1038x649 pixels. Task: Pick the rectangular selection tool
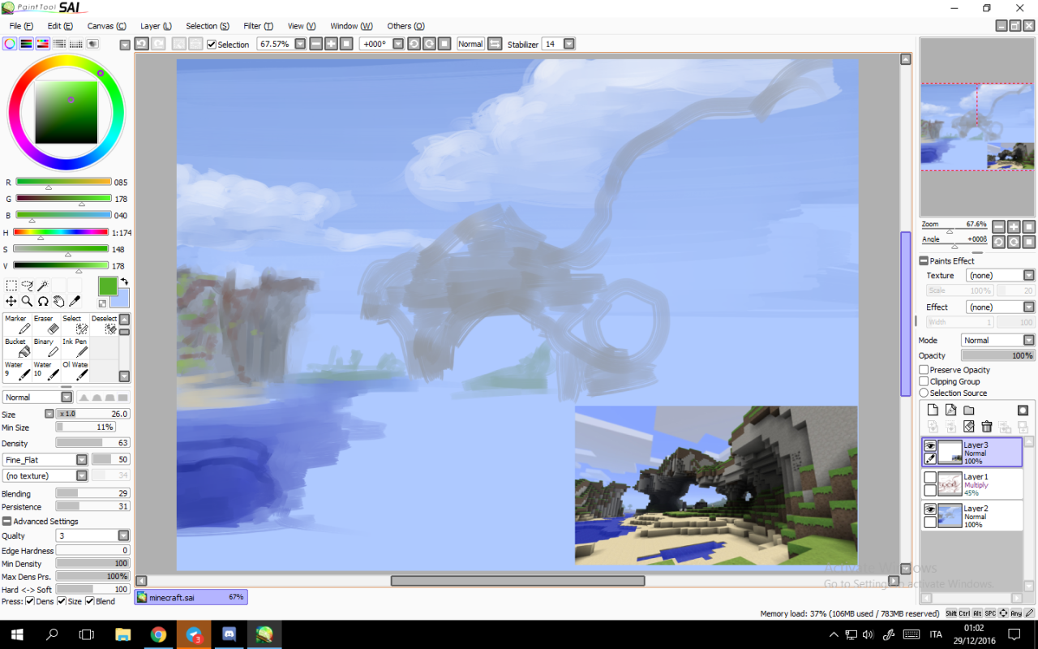tap(11, 286)
